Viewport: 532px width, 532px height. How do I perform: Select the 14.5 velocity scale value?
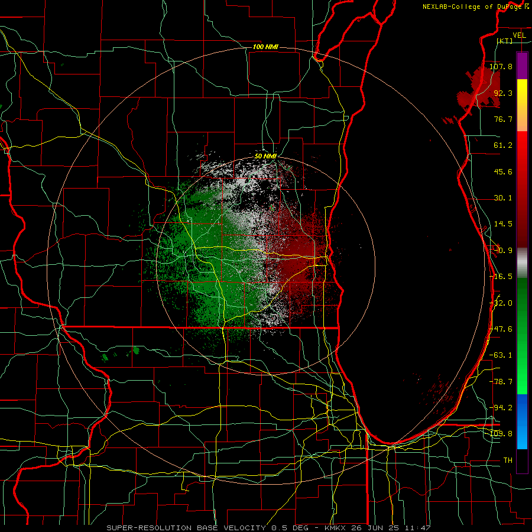[x=503, y=224]
